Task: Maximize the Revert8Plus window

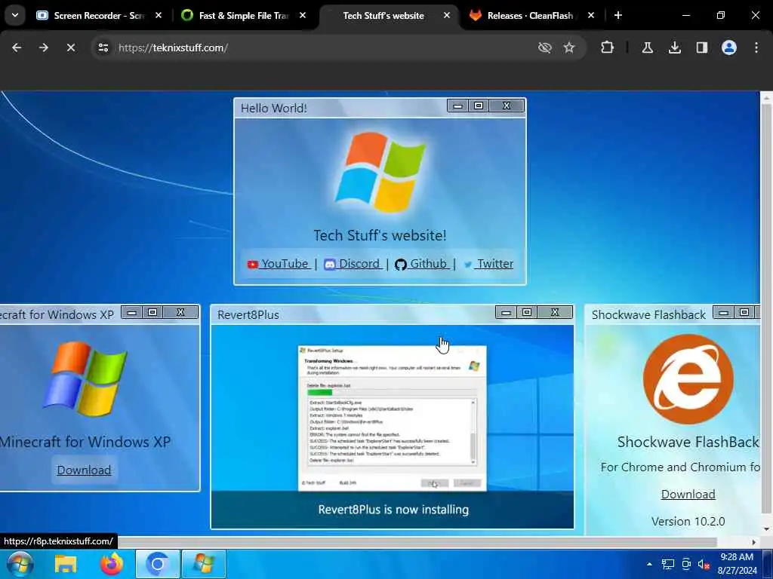Action: pyautogui.click(x=526, y=312)
